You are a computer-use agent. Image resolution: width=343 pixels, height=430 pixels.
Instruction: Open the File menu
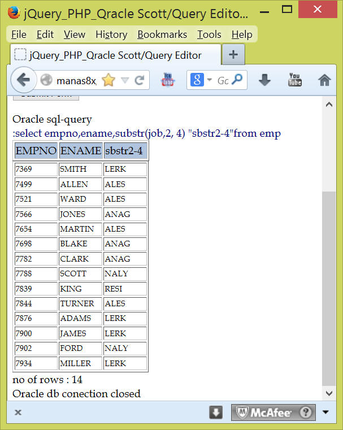[19, 34]
